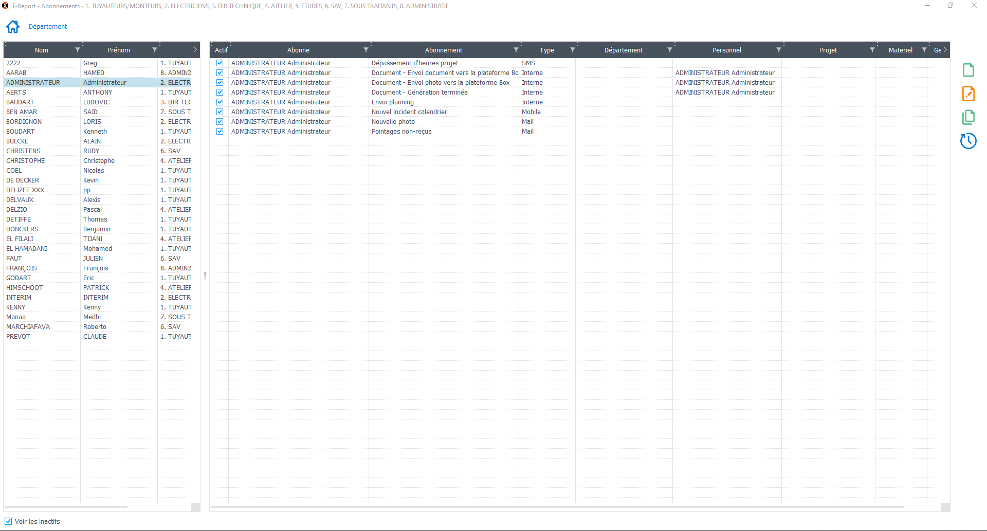This screenshot has width=987, height=531.
Task: Click the orange edit document icon
Action: pos(968,94)
